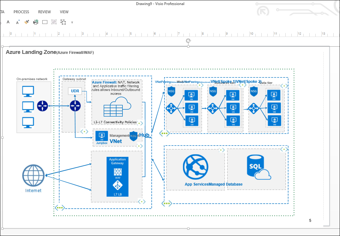This screenshot has height=236, width=340.
Task: Select the SQL Managed Database icon
Action: coord(259,167)
